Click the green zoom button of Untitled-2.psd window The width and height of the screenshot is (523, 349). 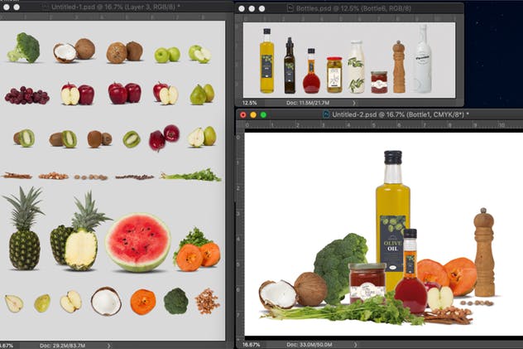(264, 114)
